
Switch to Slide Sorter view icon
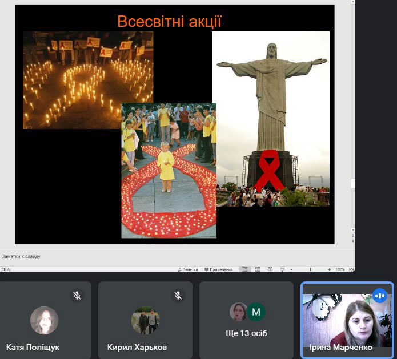(x=258, y=270)
